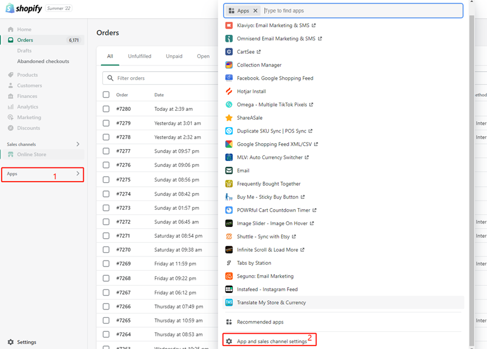Open Abandoned checkouts
The width and height of the screenshot is (487, 349).
click(43, 61)
